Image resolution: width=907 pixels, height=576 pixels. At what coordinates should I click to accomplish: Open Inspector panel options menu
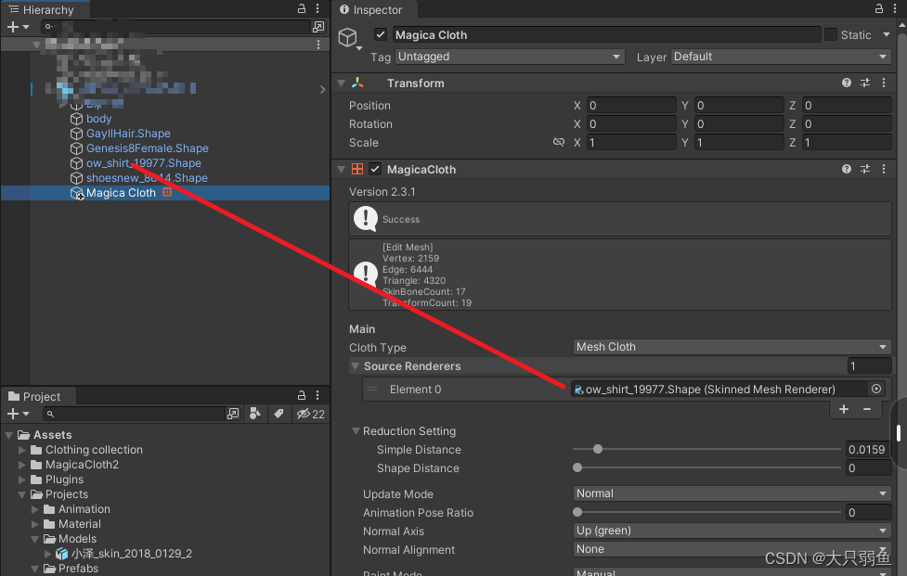(x=896, y=8)
